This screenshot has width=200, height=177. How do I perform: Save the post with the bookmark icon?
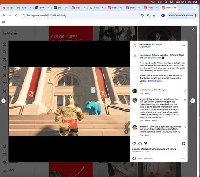[184, 144]
